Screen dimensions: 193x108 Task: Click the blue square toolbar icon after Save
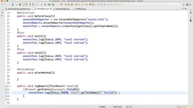tap(13, 4)
